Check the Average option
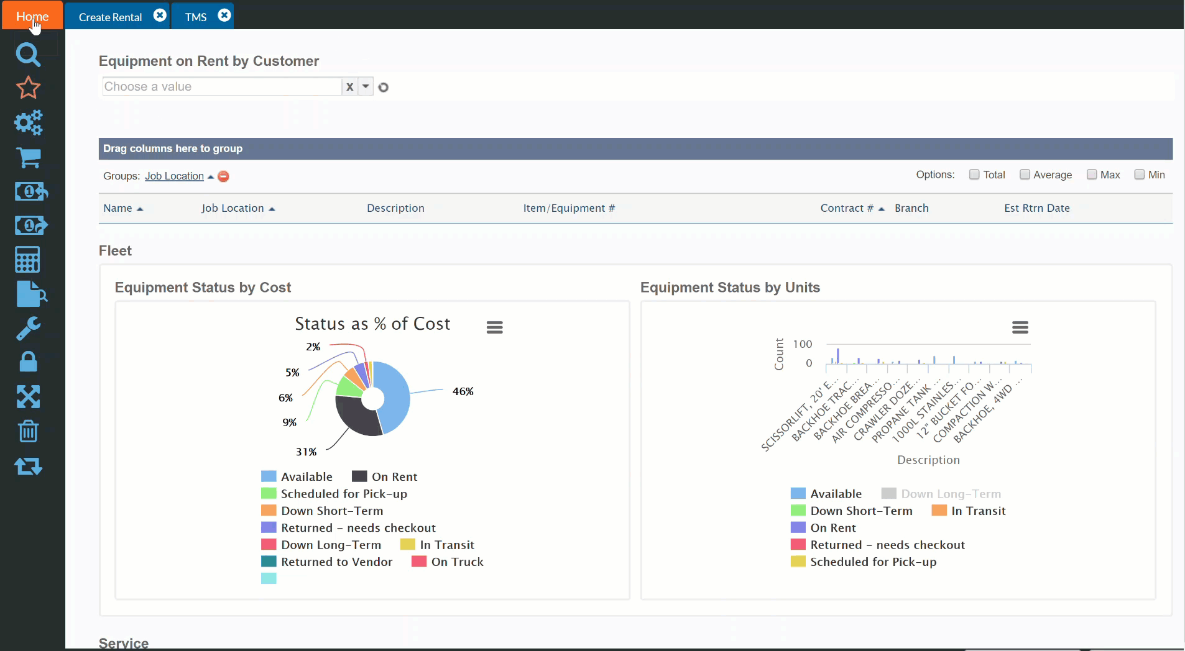The width and height of the screenshot is (1185, 651). click(1024, 175)
